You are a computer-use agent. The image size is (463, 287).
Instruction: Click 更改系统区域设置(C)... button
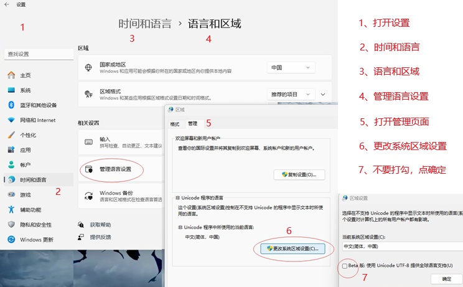293,248
